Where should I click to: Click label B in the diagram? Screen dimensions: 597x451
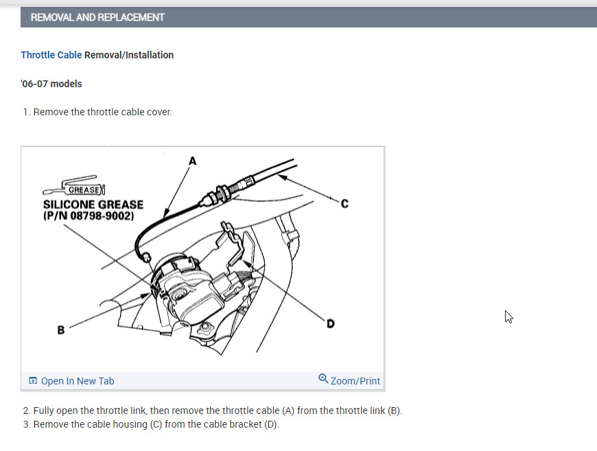point(61,330)
